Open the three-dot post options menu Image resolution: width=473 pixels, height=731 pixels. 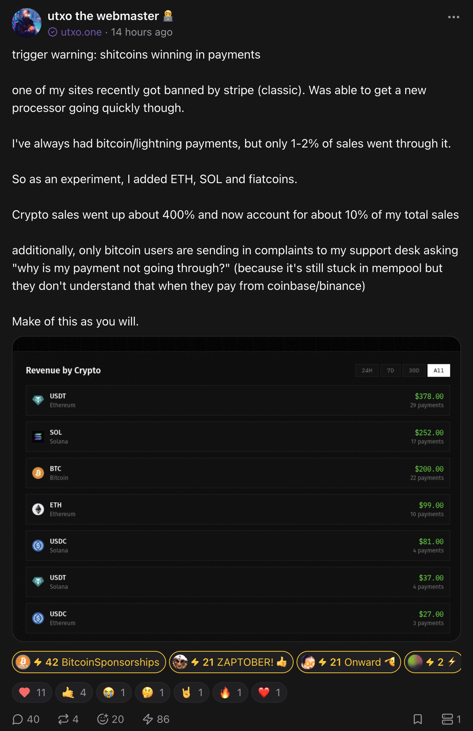tap(453, 17)
